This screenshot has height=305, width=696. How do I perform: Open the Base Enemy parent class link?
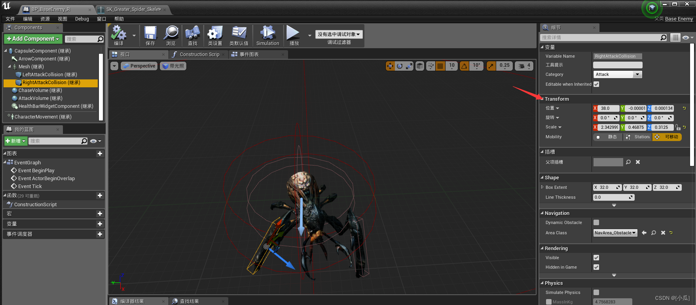coord(679,19)
